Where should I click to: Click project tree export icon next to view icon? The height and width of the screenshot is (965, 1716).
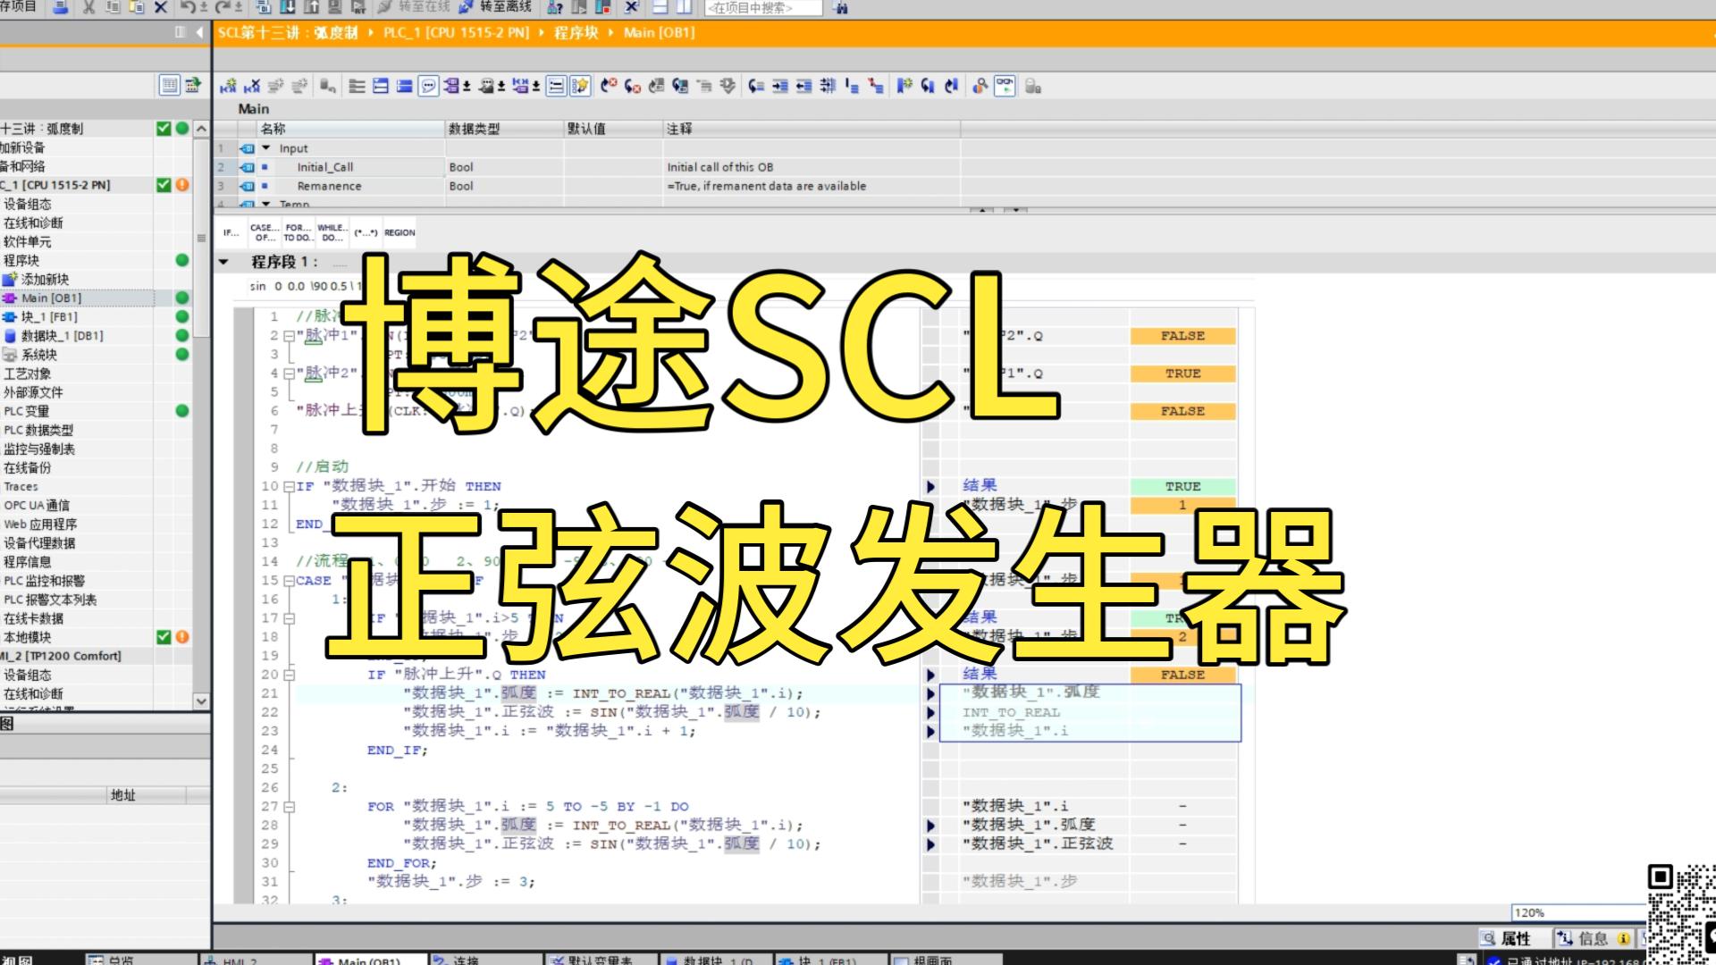pos(193,85)
